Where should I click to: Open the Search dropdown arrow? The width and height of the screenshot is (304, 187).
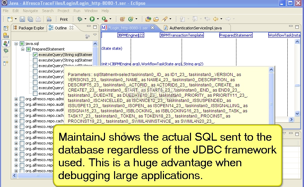(170, 19)
